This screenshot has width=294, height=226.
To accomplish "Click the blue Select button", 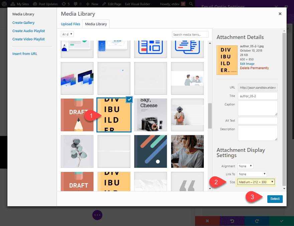I will [275, 199].
